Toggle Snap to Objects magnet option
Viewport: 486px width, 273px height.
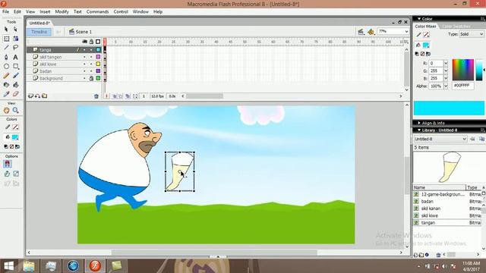click(8, 164)
